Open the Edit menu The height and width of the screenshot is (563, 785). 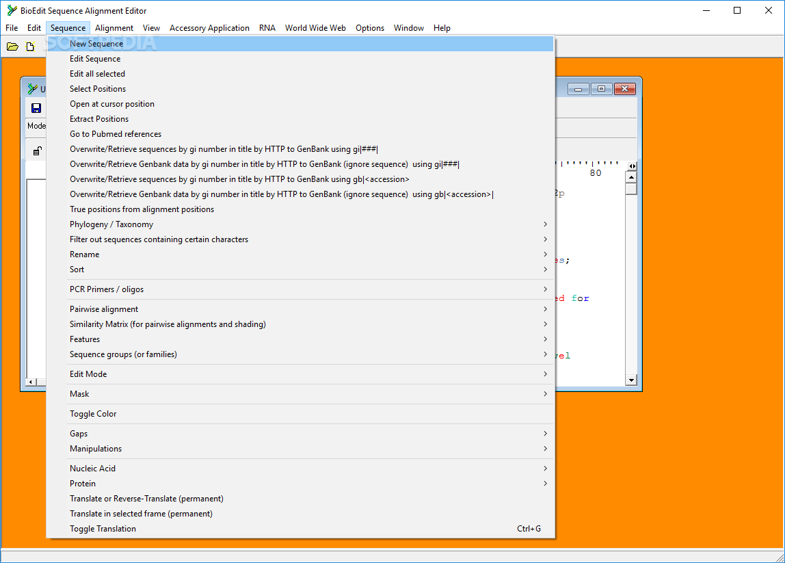(34, 28)
